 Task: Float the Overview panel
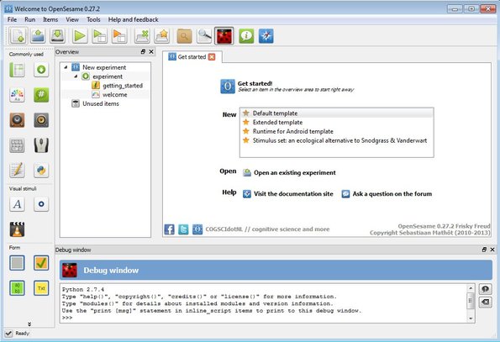click(x=143, y=51)
